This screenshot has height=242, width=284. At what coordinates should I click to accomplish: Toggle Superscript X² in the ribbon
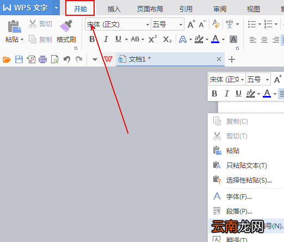[x=152, y=39]
